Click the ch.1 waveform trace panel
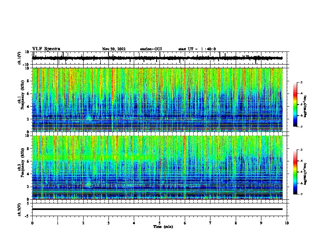The height and width of the screenshot is (250, 323). (x=160, y=58)
